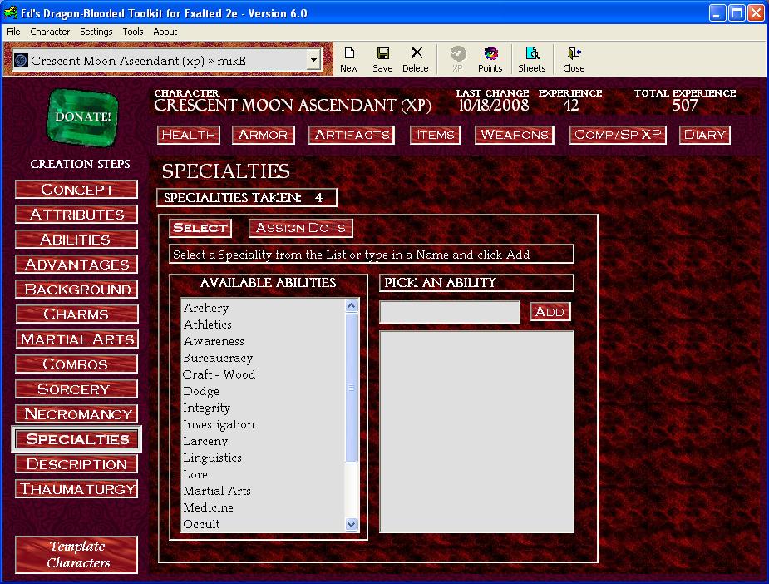Open the Artifacts section
Image resolution: width=769 pixels, height=584 pixels.
pyautogui.click(x=352, y=135)
